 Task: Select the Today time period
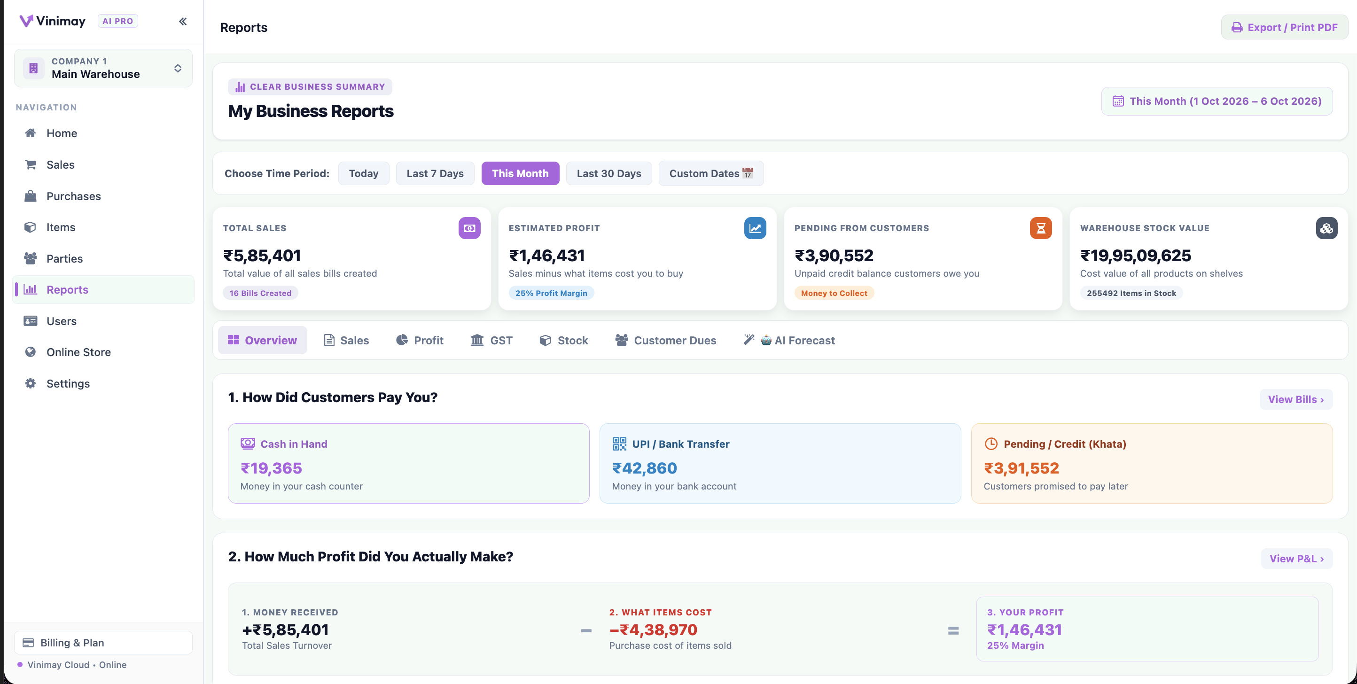pos(364,173)
